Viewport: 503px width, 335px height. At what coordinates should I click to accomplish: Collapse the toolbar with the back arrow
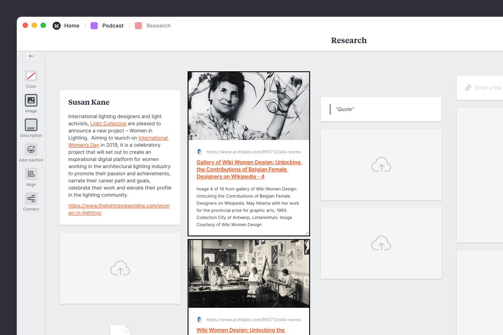point(31,56)
